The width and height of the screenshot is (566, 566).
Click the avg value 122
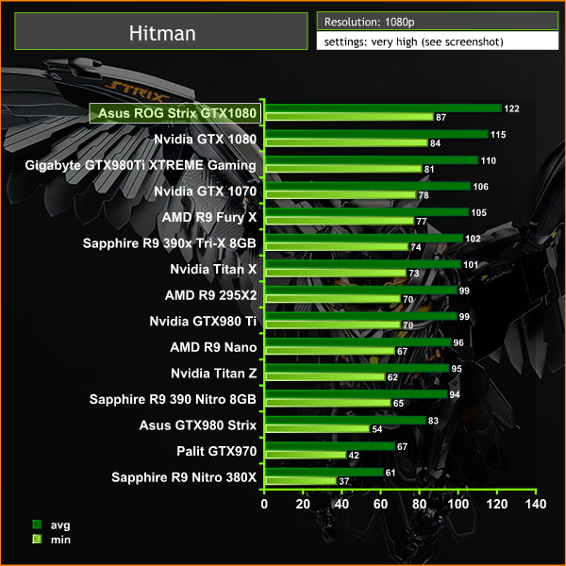click(511, 108)
